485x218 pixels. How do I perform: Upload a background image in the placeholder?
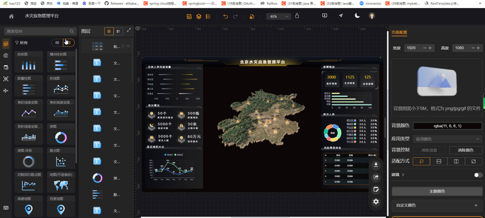click(437, 87)
